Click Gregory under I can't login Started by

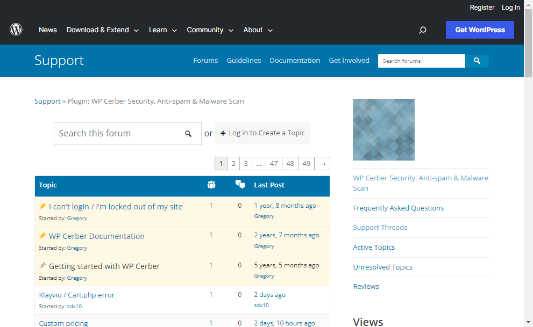click(77, 219)
